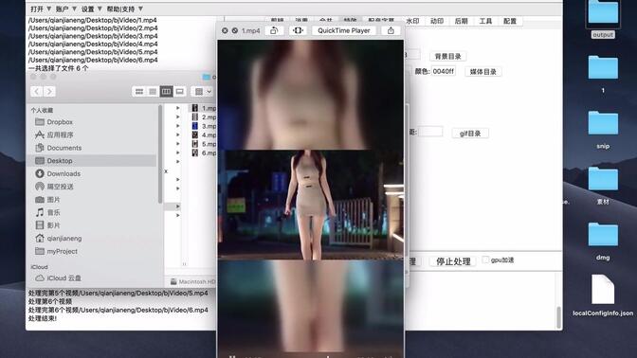
Task: Toggle full screen in the Quick Look preview
Action: click(298, 30)
